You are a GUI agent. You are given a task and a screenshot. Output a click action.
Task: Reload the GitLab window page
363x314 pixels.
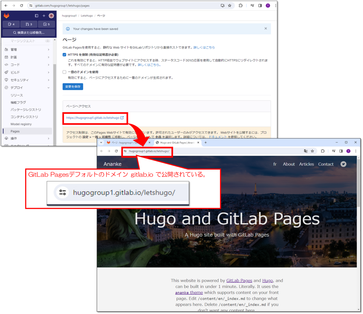point(21,5)
